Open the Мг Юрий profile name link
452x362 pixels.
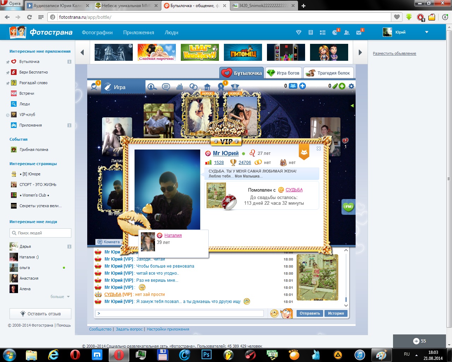tap(226, 153)
